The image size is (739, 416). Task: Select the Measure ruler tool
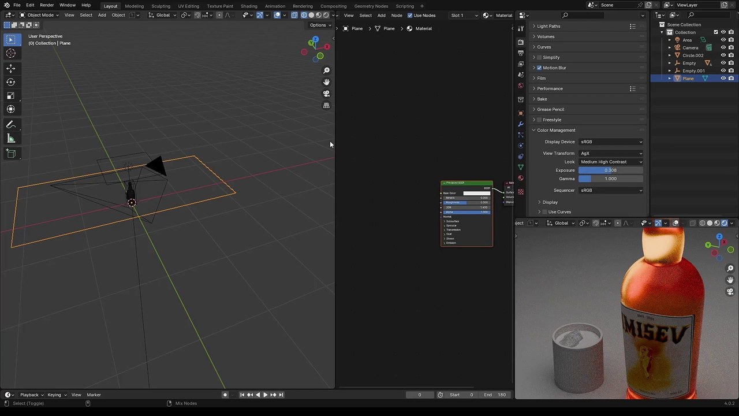point(10,139)
